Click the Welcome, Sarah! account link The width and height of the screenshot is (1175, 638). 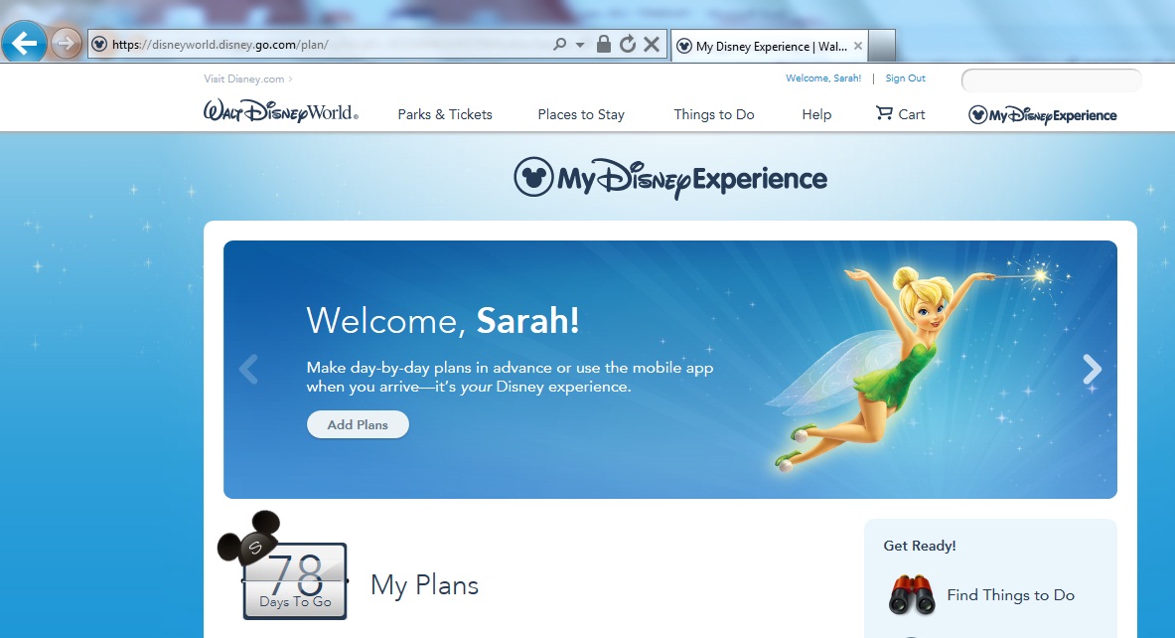click(x=822, y=78)
